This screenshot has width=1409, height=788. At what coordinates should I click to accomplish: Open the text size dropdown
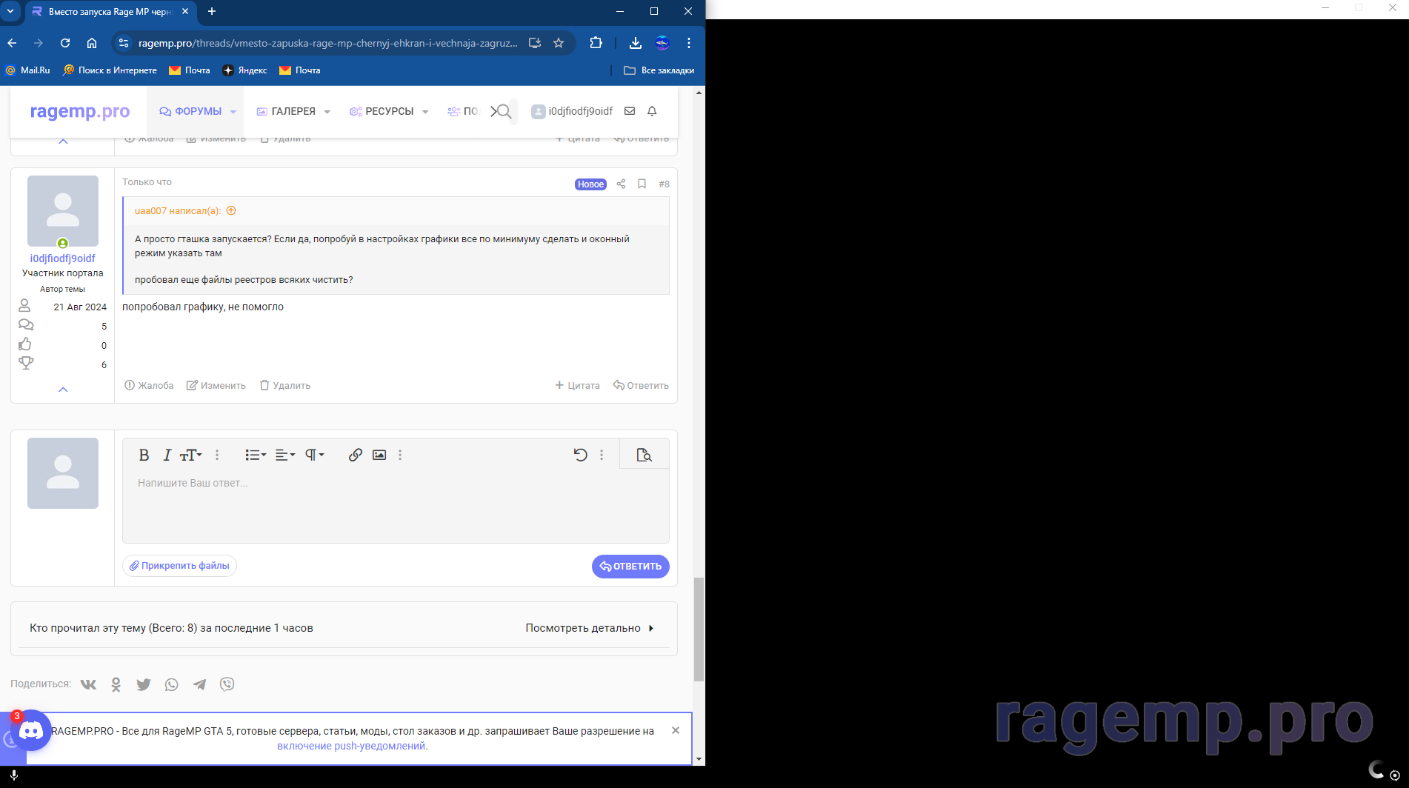point(191,455)
